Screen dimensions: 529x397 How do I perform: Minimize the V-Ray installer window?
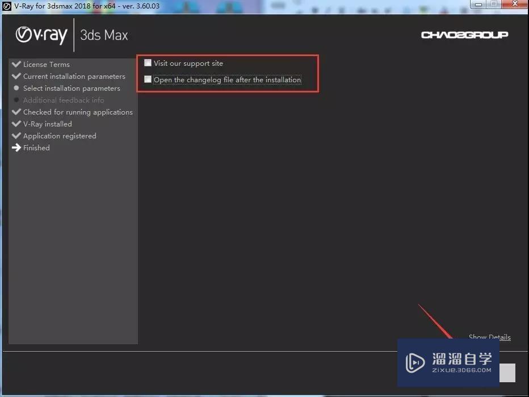click(x=478, y=4)
